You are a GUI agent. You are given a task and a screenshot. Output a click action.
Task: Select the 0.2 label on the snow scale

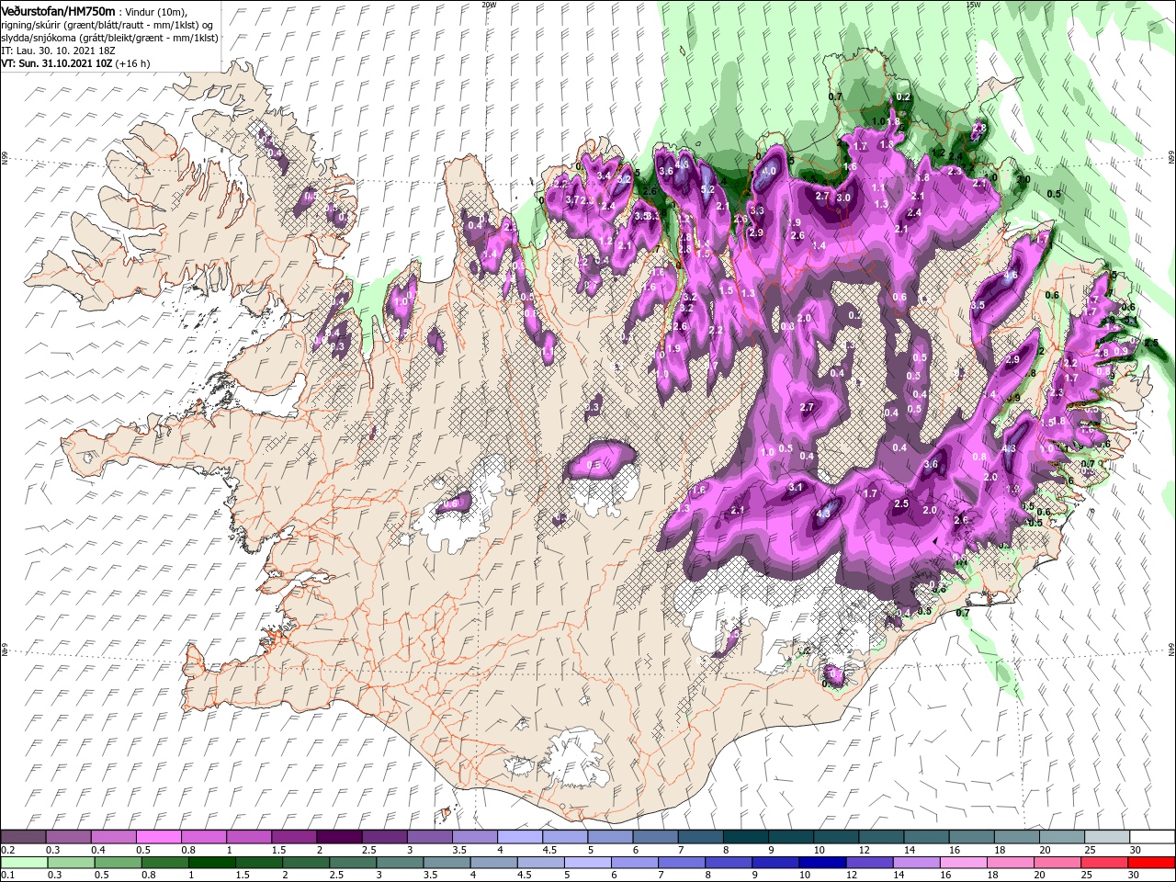pos(7,850)
